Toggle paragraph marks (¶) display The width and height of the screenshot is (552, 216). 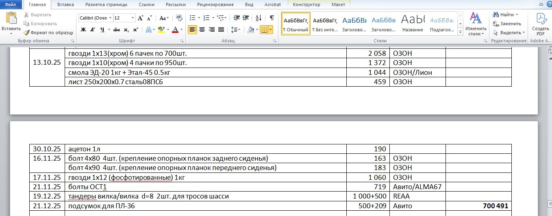click(272, 18)
